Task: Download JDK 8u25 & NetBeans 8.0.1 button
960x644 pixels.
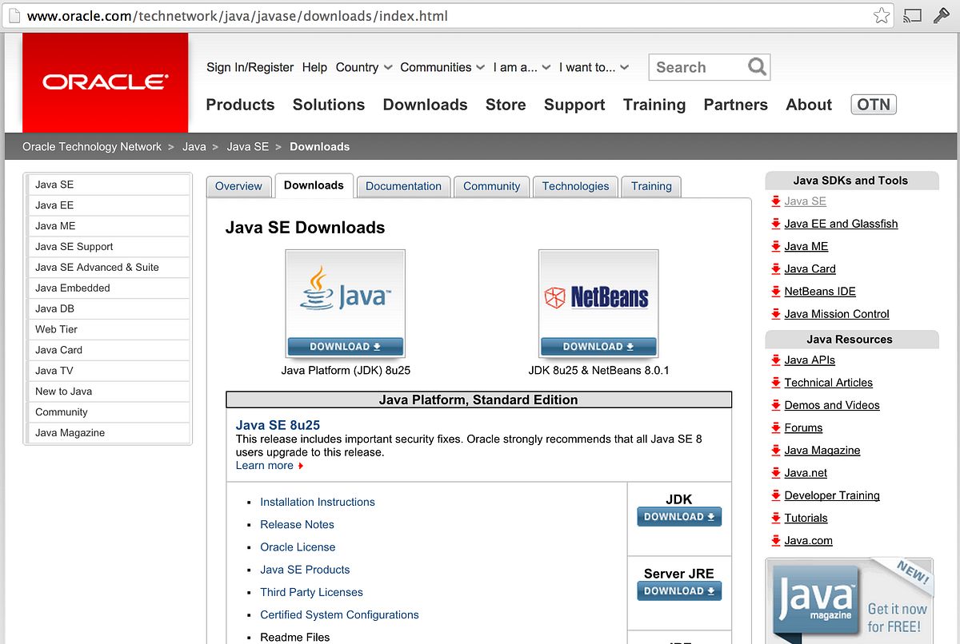Action: click(598, 347)
